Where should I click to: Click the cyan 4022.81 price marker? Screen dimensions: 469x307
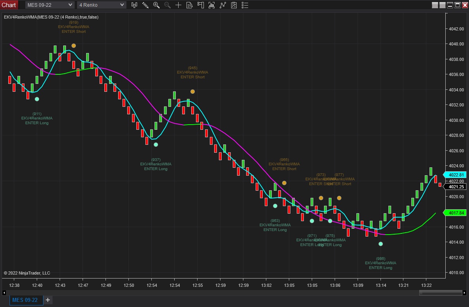tap(455, 175)
